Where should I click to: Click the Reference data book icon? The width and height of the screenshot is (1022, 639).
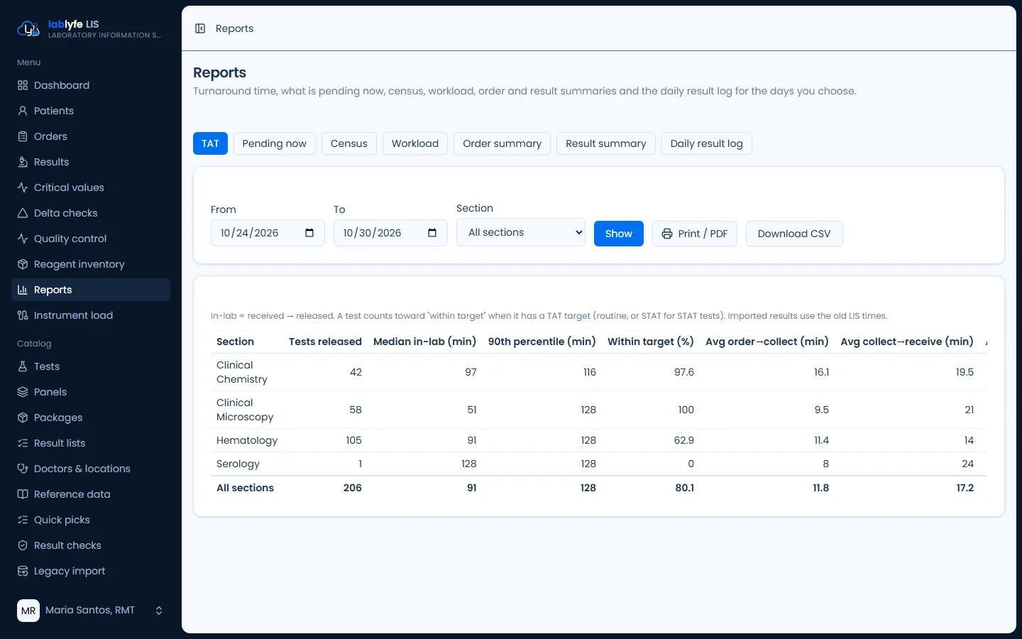[x=23, y=494]
